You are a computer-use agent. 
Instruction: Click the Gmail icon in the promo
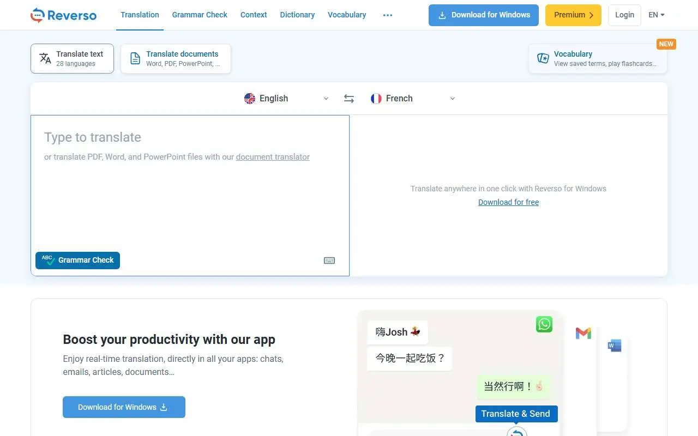[x=583, y=333]
